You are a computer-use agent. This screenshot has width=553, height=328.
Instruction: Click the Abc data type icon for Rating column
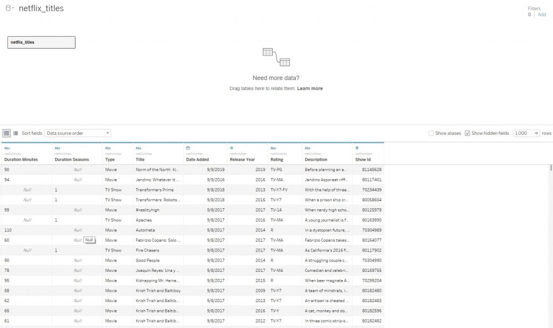(x=273, y=148)
